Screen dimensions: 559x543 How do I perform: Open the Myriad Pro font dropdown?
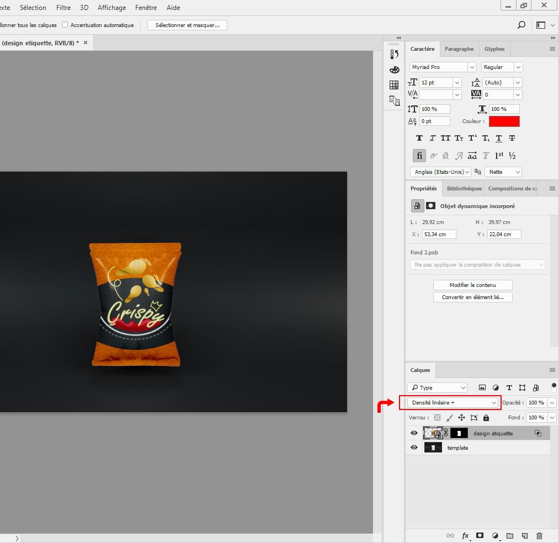(x=472, y=67)
